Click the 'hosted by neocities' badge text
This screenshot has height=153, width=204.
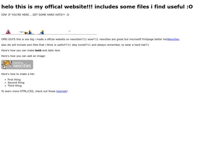click(x=22, y=65)
